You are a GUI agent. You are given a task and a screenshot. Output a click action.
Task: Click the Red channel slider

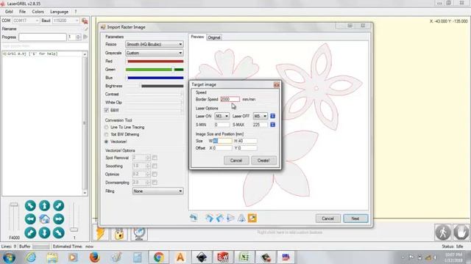[x=155, y=61]
